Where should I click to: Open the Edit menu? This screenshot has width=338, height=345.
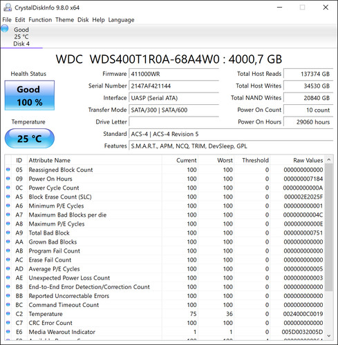20,20
